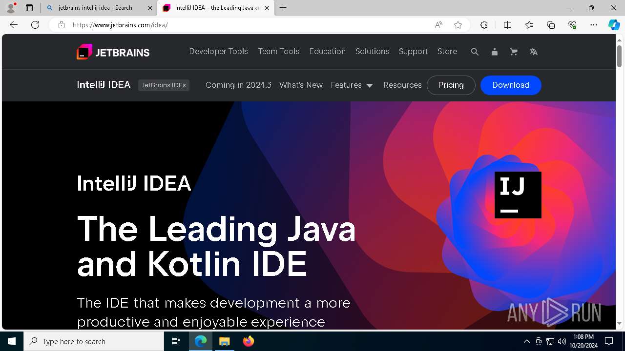Open File Explorer from taskbar

coord(224,341)
